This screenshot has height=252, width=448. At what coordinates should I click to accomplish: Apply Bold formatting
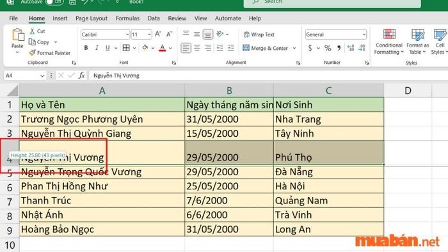point(86,48)
